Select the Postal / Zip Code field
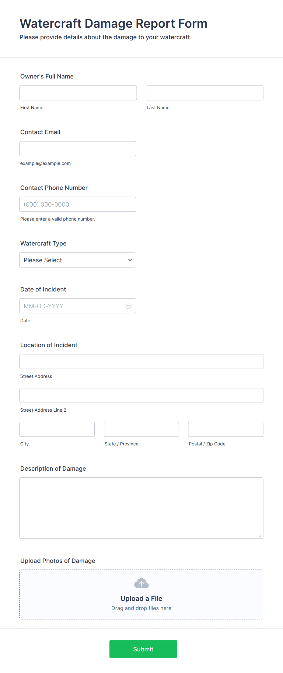 [x=226, y=429]
